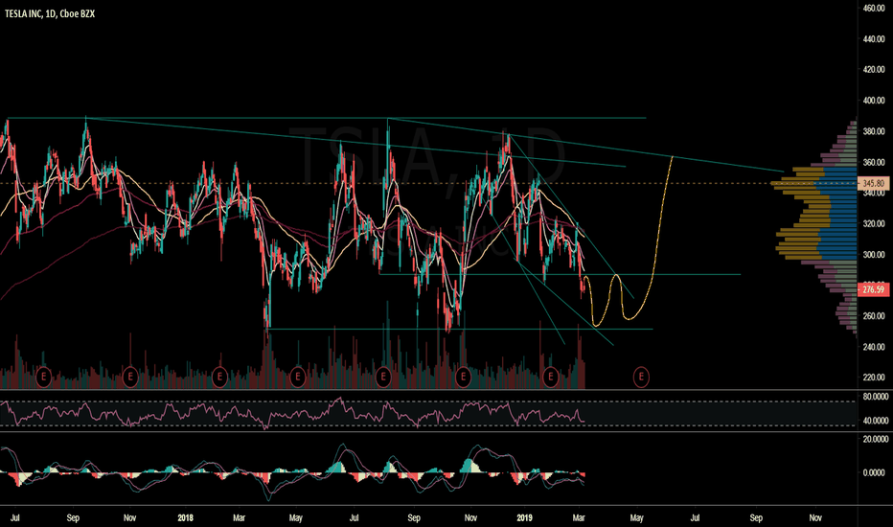Click the earnings E marker just after 2019 label
This screenshot has width=893, height=527.
coord(550,377)
